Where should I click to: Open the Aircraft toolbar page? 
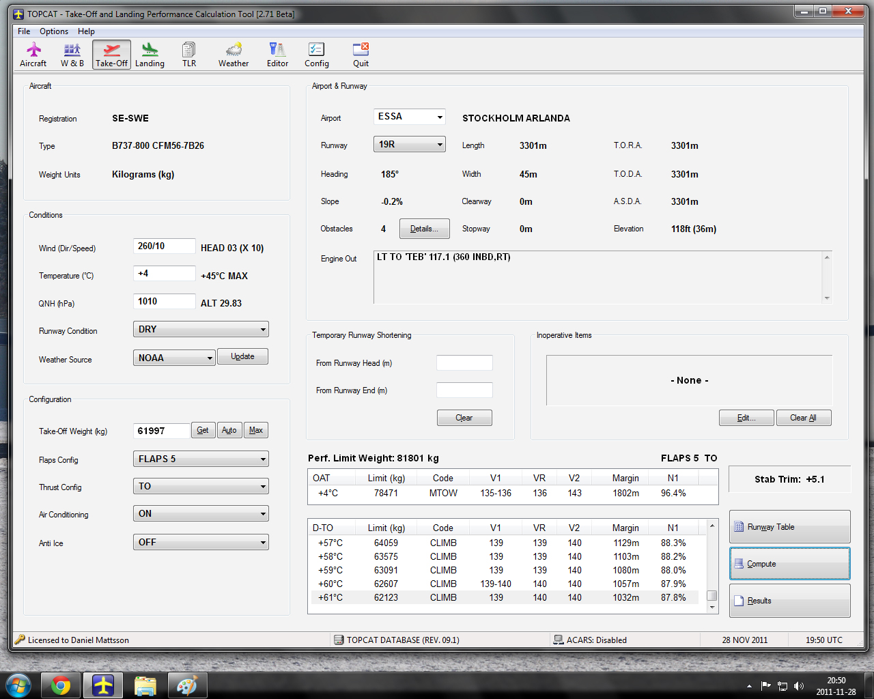[x=33, y=55]
